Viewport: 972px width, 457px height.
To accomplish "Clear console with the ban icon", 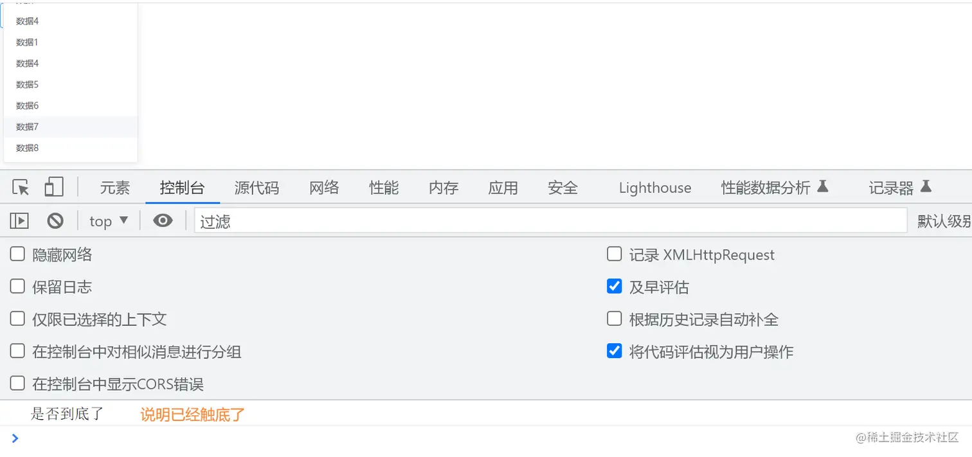I will coord(55,221).
